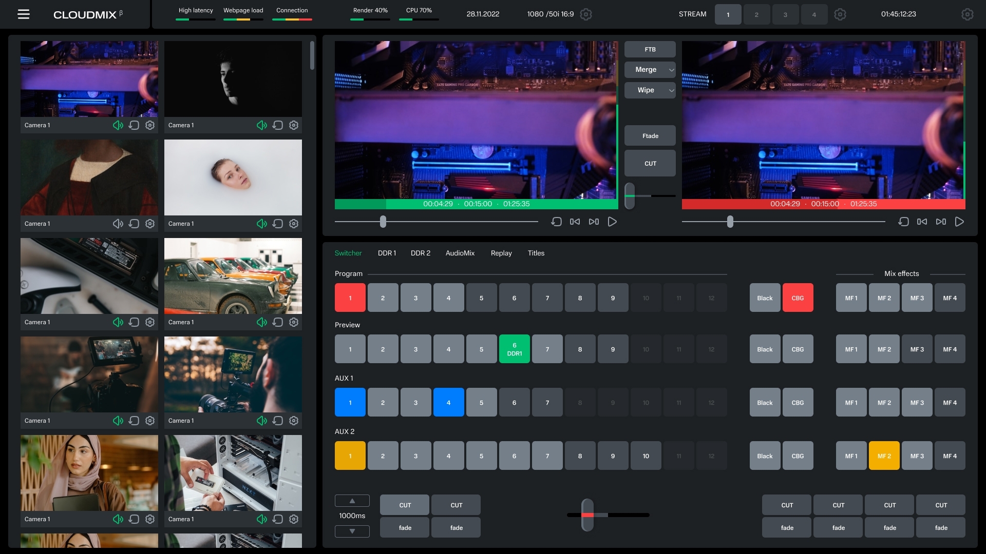986x554 pixels.
Task: Click the Ftade button between the monitors
Action: click(x=650, y=136)
